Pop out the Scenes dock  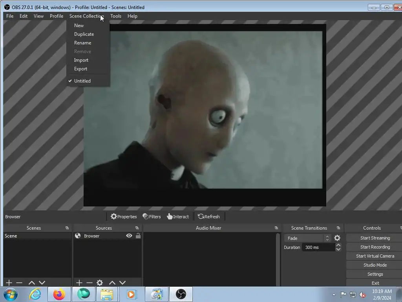(x=67, y=228)
